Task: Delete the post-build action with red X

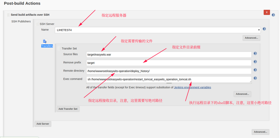Action: [267, 12]
